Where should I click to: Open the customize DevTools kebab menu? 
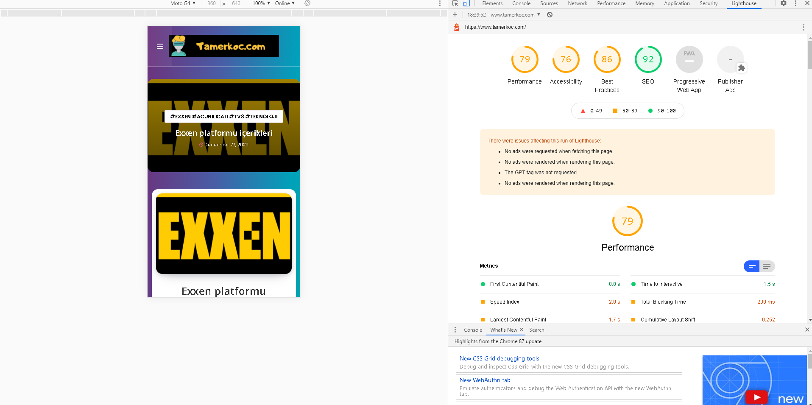[x=795, y=3]
